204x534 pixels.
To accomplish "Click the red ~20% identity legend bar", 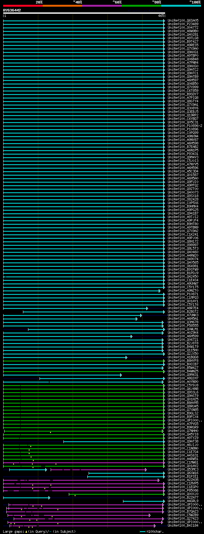I will pyautogui.click(x=23, y=6).
